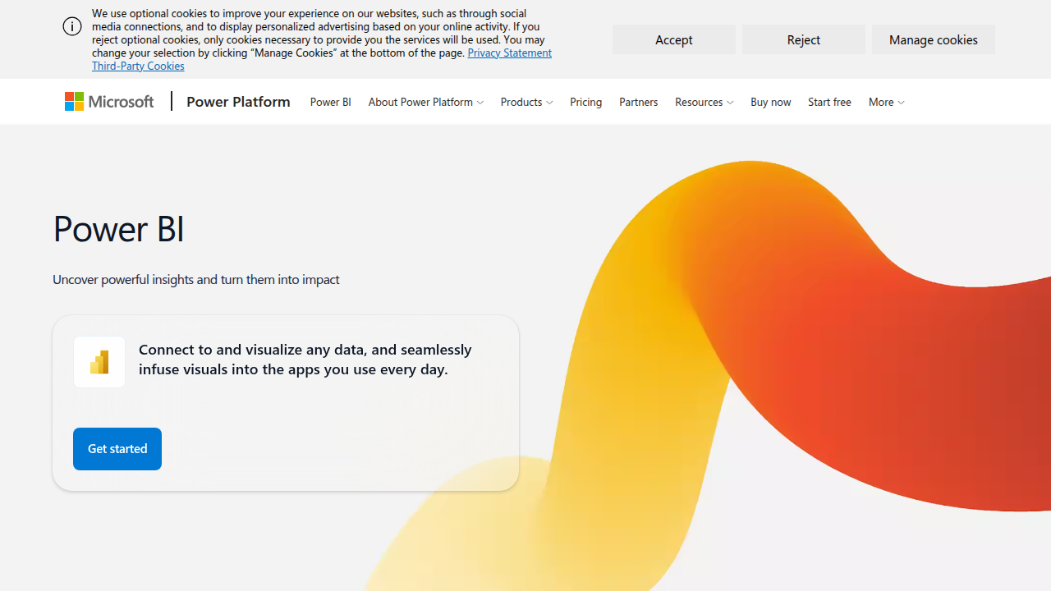Viewport: 1051px width, 591px height.
Task: Click the Get started button
Action: click(117, 449)
